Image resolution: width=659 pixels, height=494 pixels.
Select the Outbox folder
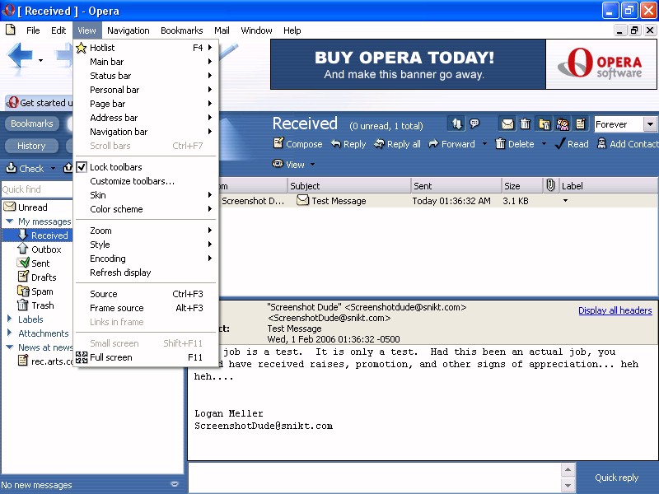(40, 249)
